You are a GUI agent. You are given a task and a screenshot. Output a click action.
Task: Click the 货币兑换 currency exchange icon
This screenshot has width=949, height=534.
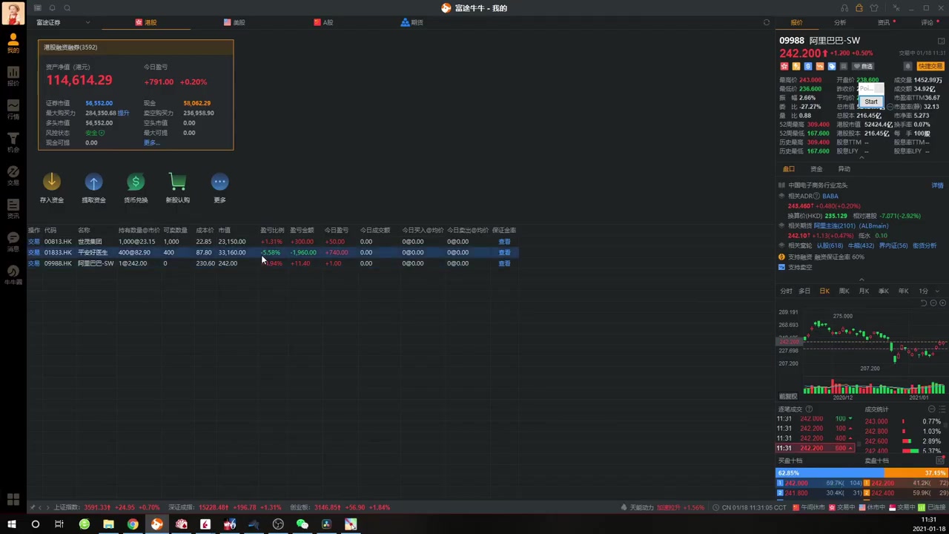(x=136, y=182)
